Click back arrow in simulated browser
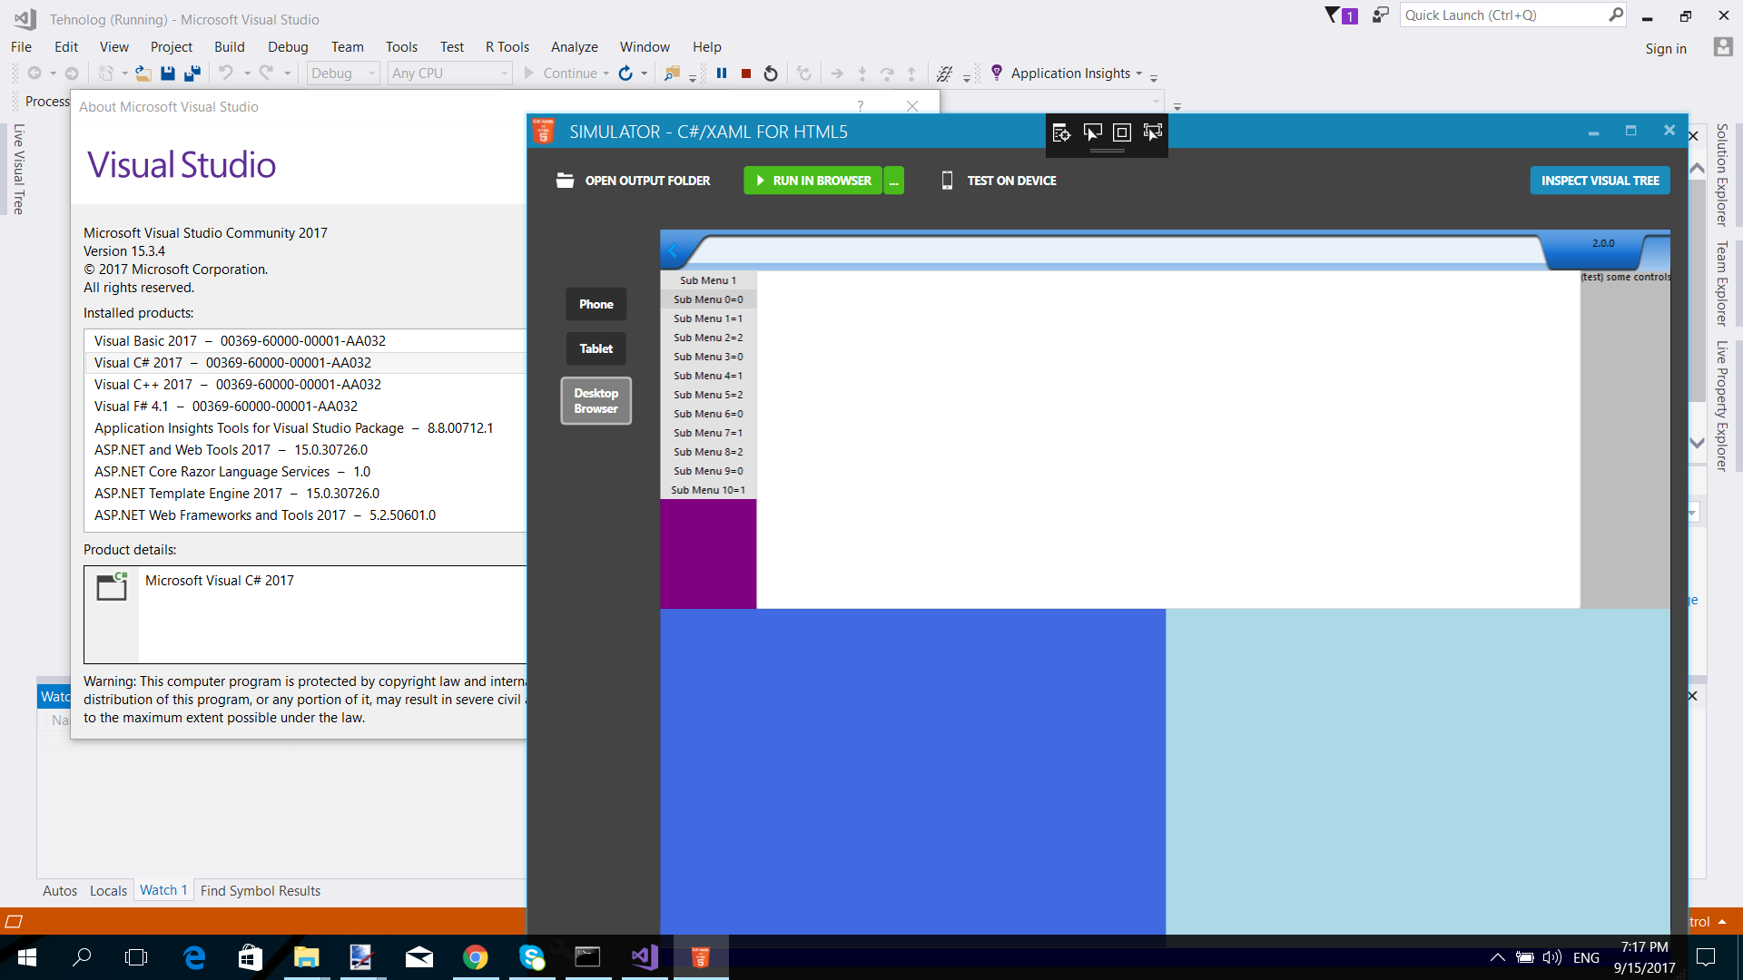The height and width of the screenshot is (980, 1743). (x=673, y=250)
